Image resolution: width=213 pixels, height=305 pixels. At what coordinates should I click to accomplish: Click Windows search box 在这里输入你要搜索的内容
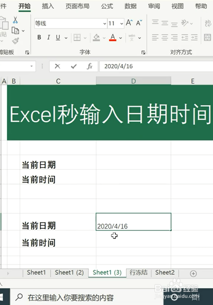[x=87, y=297]
